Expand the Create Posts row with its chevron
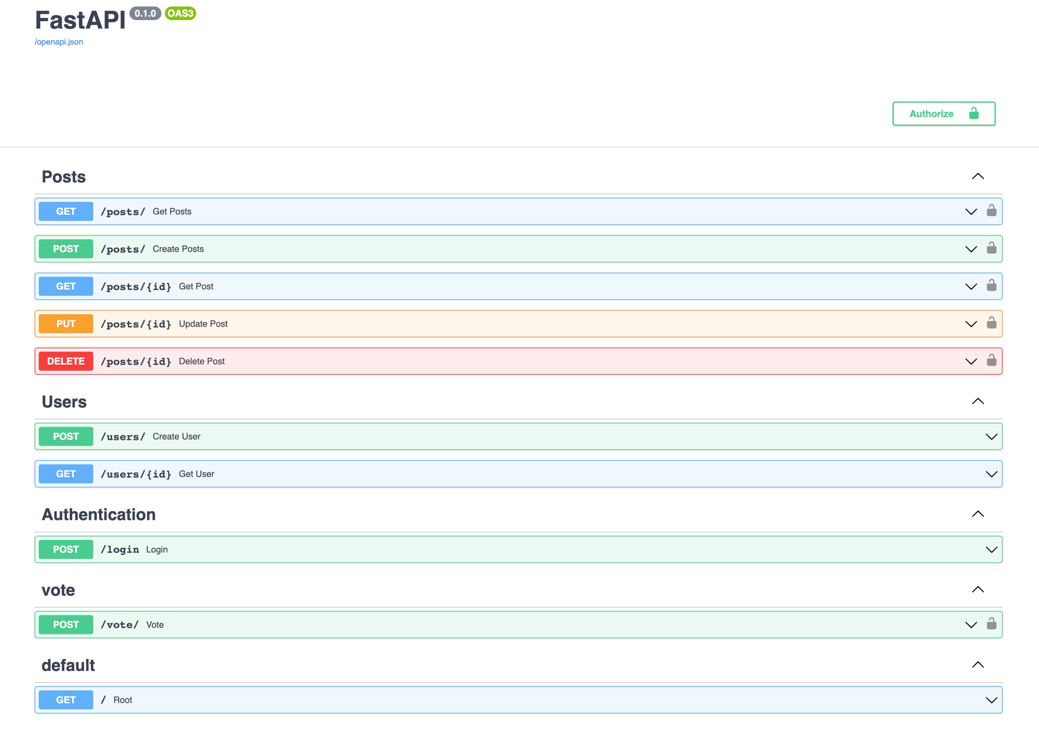Image resolution: width=1039 pixels, height=738 pixels. (x=971, y=249)
